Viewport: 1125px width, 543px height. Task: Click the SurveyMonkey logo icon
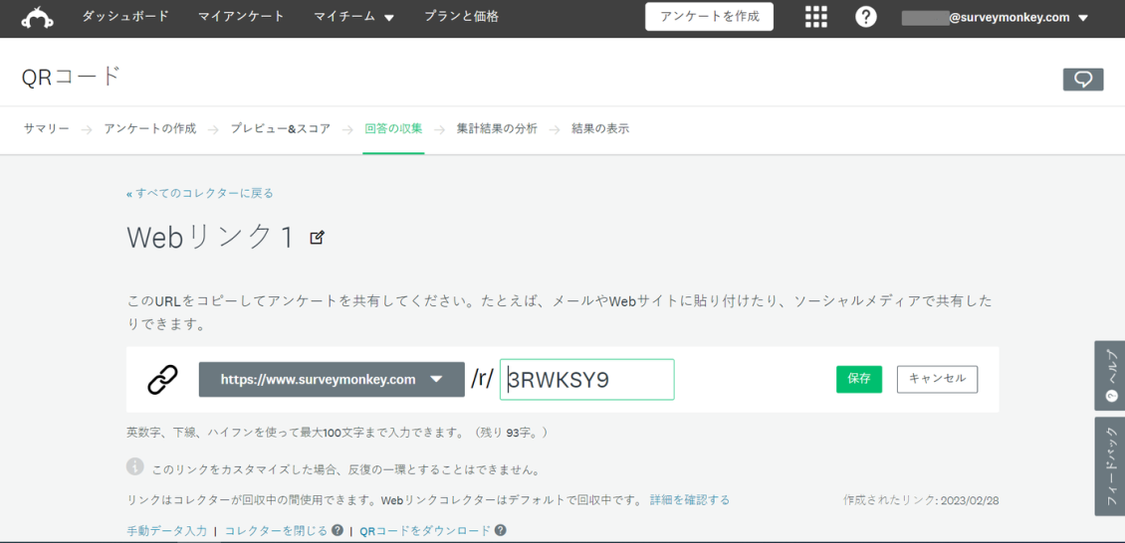37,17
